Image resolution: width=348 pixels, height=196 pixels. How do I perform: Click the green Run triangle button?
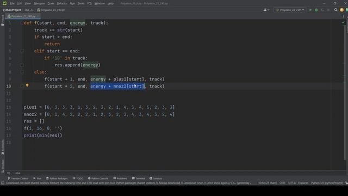310,10
